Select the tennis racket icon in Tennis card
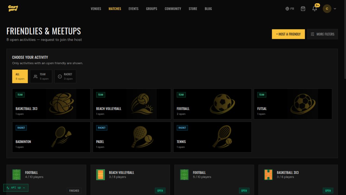Screen dimensions: 346x195 pos(222,137)
